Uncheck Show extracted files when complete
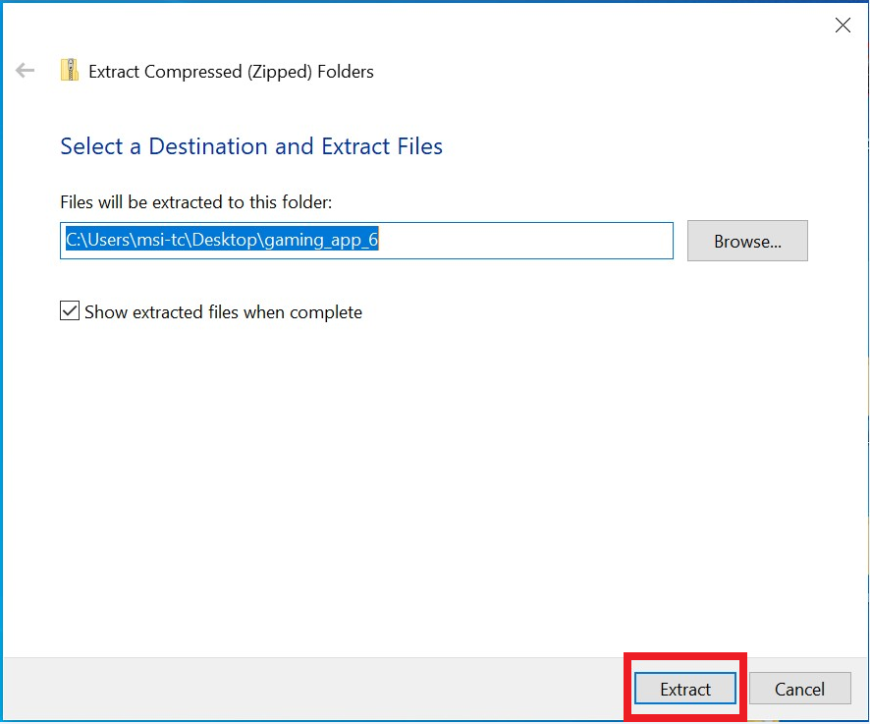 pyautogui.click(x=70, y=311)
